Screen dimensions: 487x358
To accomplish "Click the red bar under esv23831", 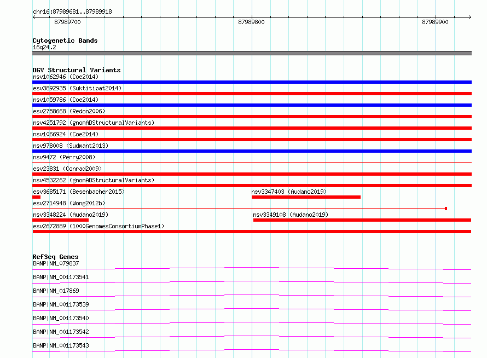I will pos(252,174).
